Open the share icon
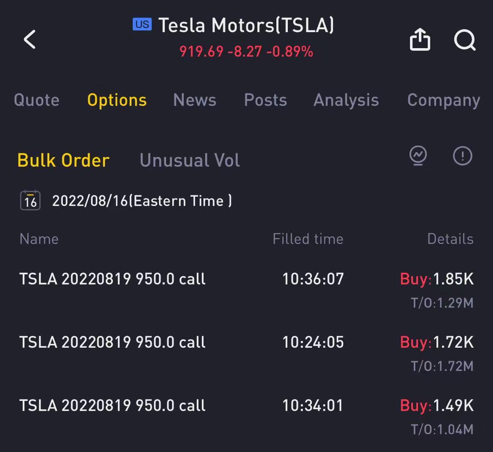Image resolution: width=493 pixels, height=452 pixels. pos(420,39)
